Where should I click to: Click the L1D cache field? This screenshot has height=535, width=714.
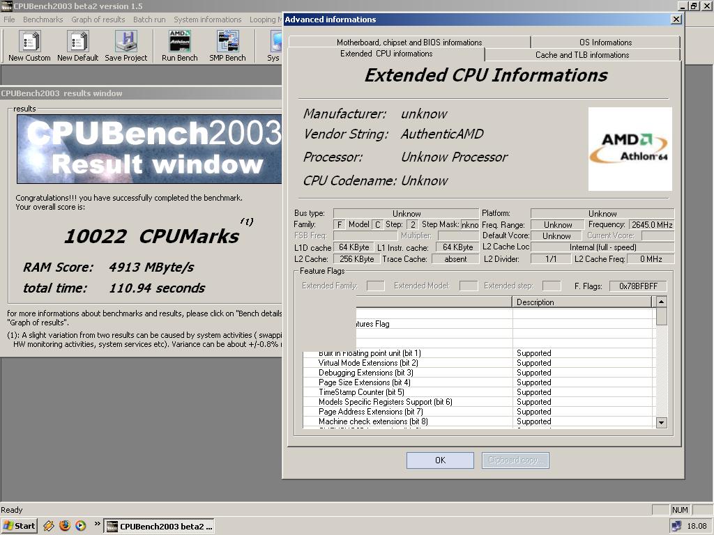point(354,247)
